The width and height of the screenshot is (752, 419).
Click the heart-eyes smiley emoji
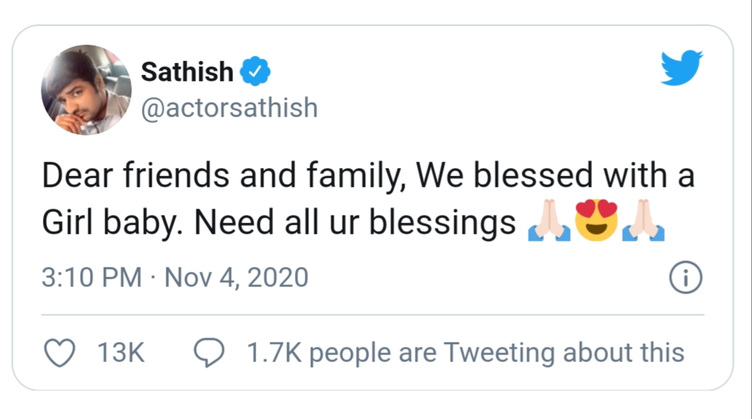pos(596,220)
